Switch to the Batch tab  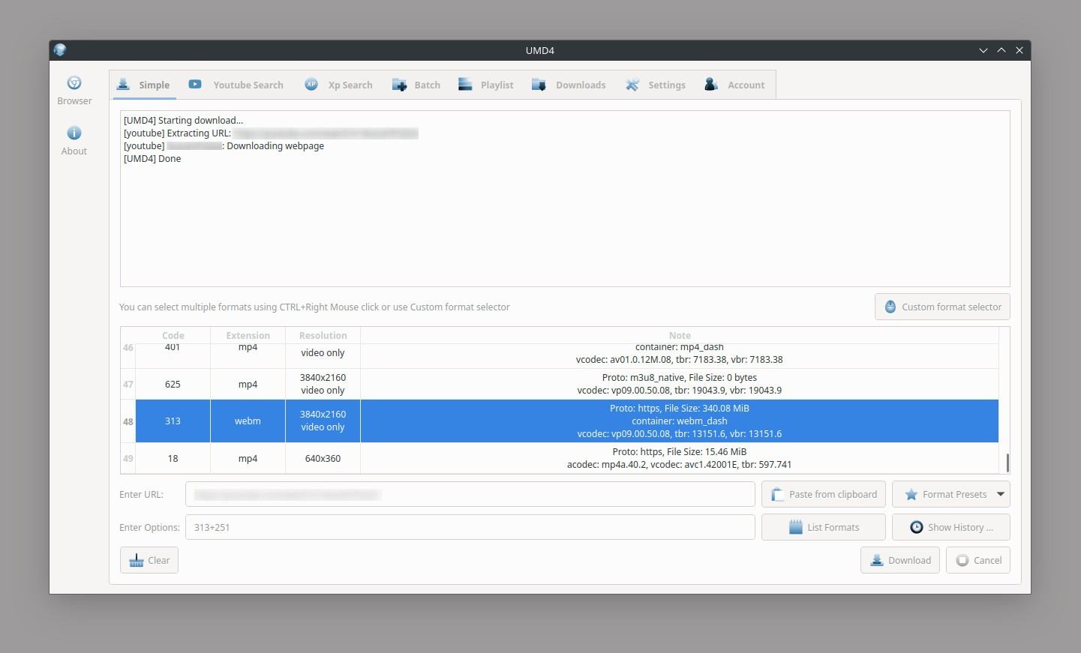tap(416, 85)
